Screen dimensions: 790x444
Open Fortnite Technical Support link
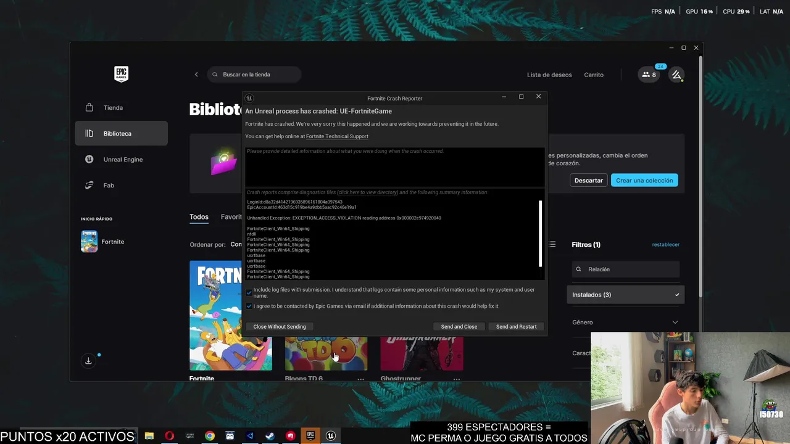tap(337, 136)
